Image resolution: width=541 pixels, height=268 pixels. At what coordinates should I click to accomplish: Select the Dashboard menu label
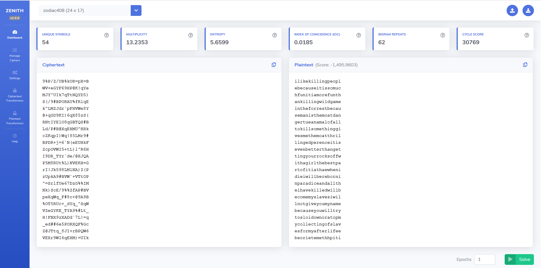[15, 38]
